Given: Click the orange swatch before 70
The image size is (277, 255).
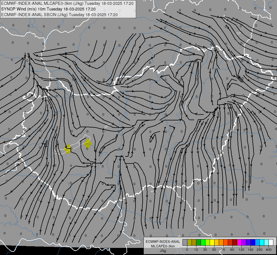Looking at the screenshot, I should pos(221,243).
